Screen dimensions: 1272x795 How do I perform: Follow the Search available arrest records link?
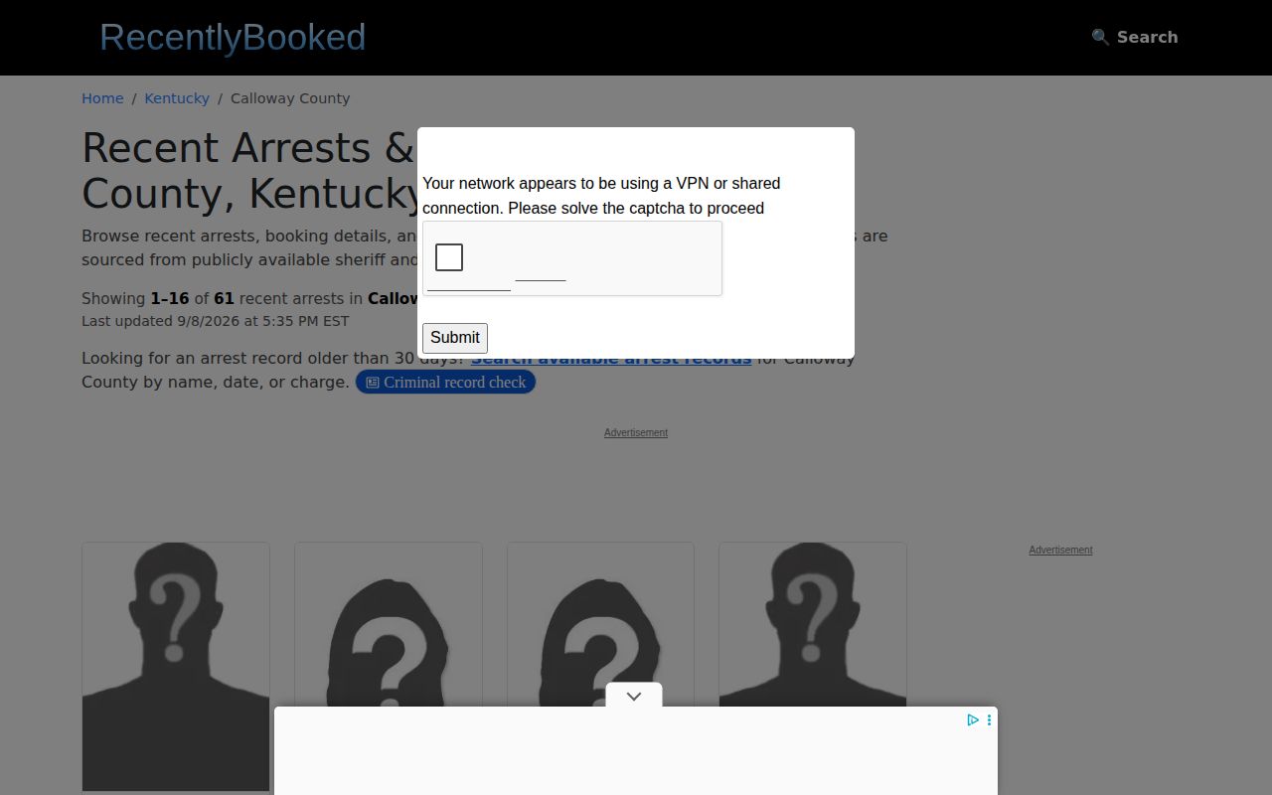click(611, 359)
